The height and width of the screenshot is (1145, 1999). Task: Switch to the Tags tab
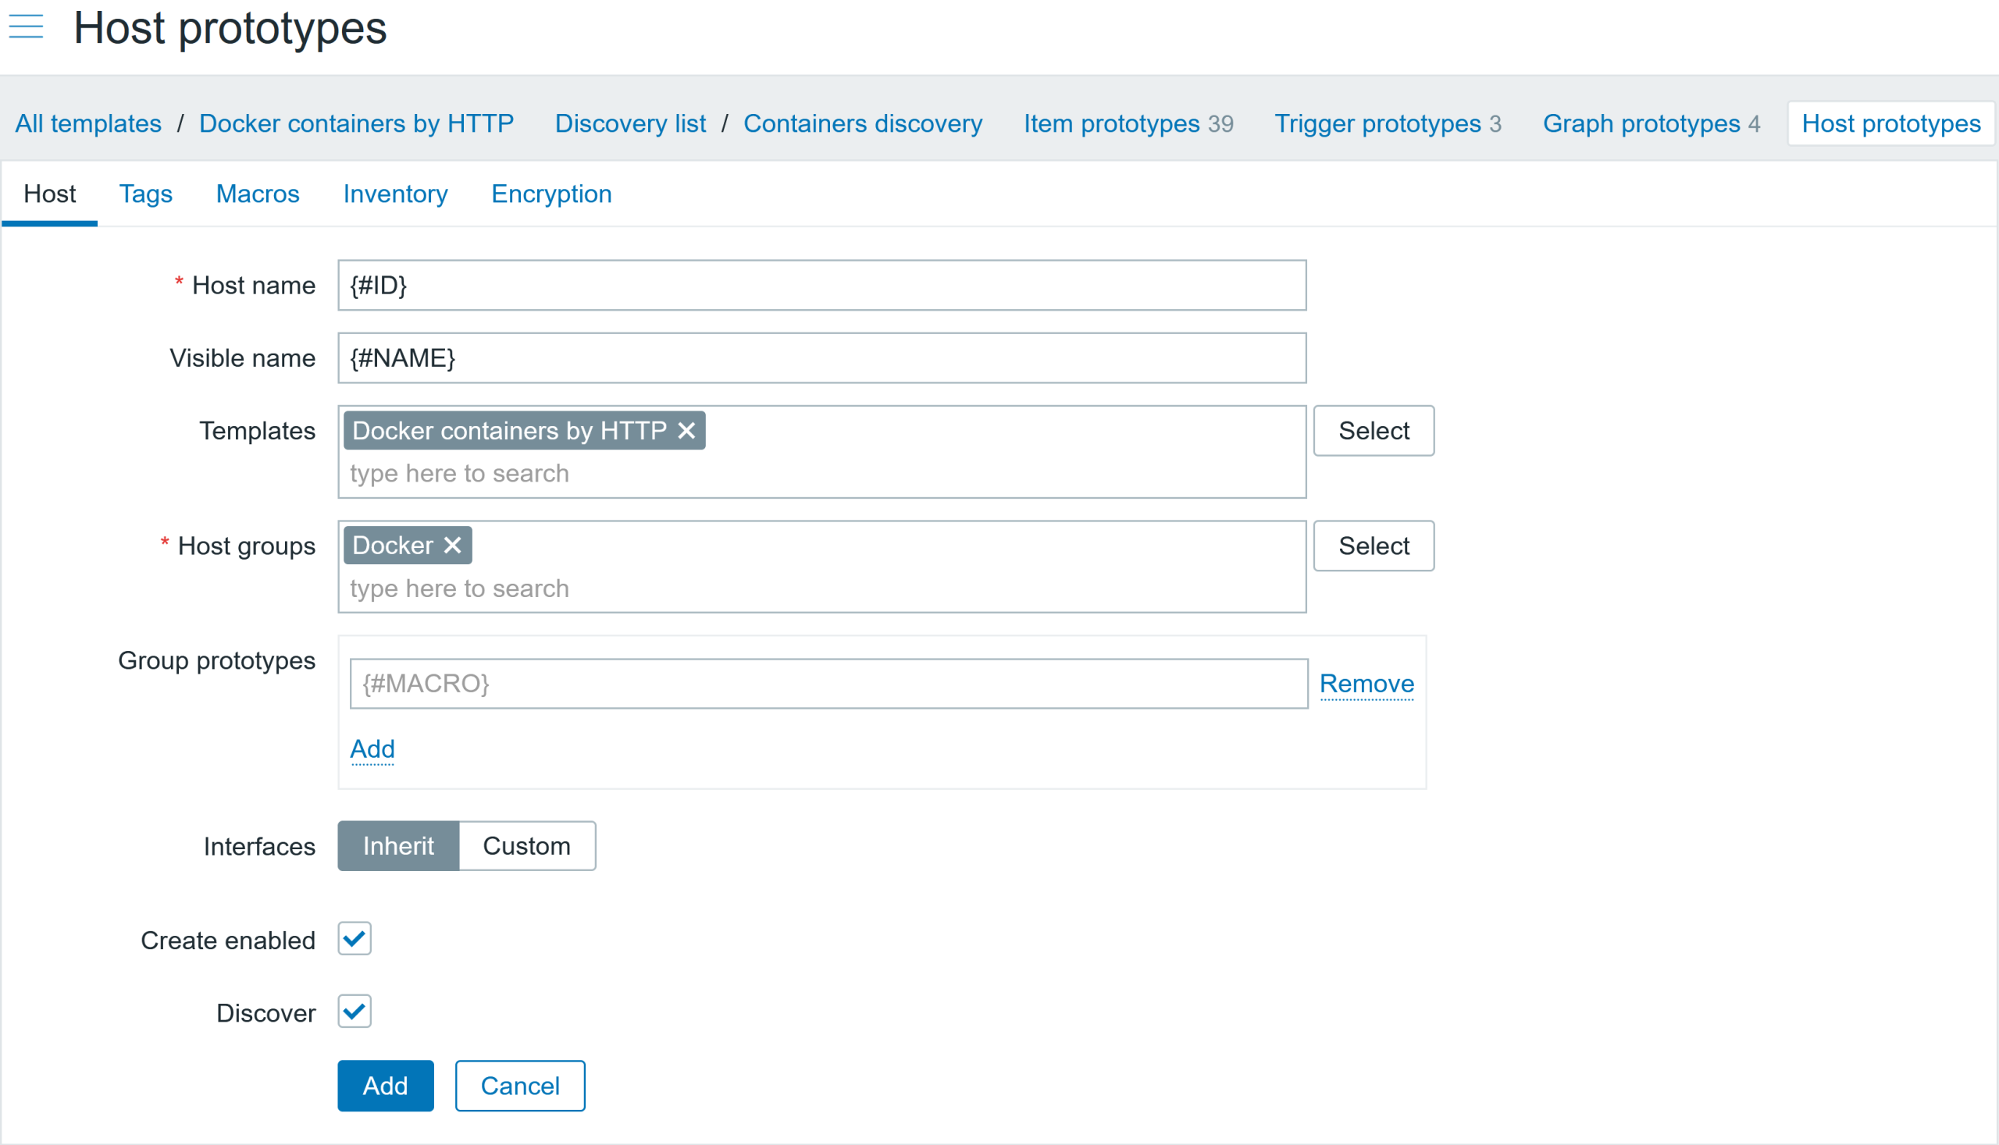[145, 194]
